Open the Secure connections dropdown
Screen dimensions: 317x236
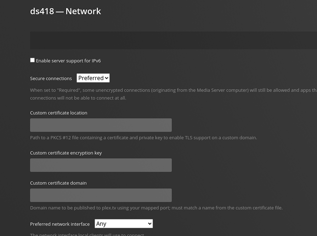pyautogui.click(x=93, y=78)
